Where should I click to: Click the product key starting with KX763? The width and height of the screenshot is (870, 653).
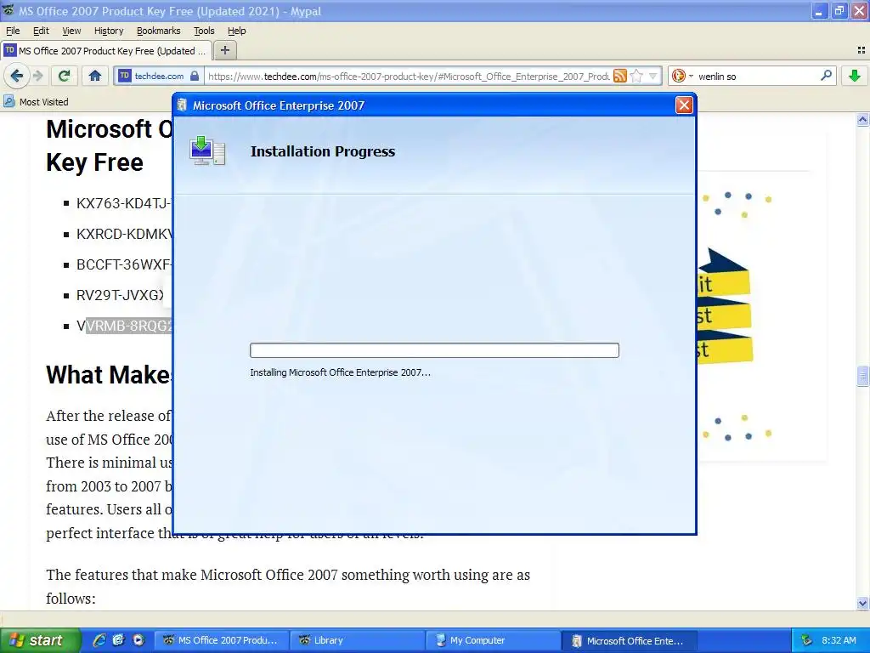[124, 203]
